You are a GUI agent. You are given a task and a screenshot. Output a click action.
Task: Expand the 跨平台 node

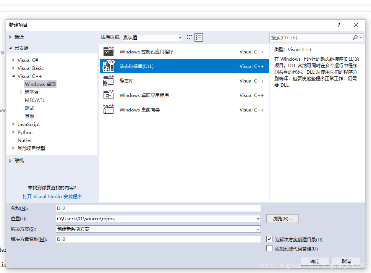pyautogui.click(x=21, y=92)
